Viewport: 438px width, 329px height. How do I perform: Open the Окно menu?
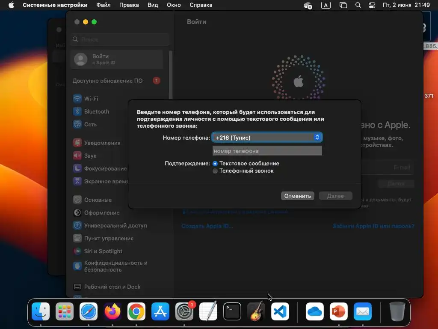(x=174, y=5)
